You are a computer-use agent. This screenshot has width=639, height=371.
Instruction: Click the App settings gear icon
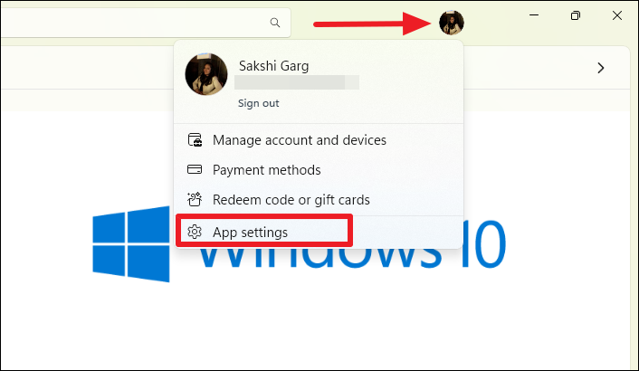click(195, 232)
